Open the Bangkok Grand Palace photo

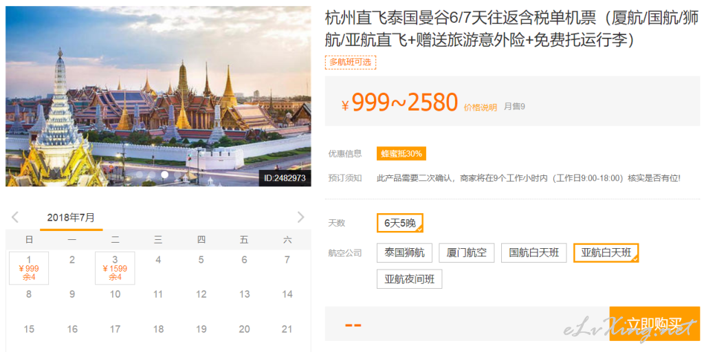pos(158,96)
